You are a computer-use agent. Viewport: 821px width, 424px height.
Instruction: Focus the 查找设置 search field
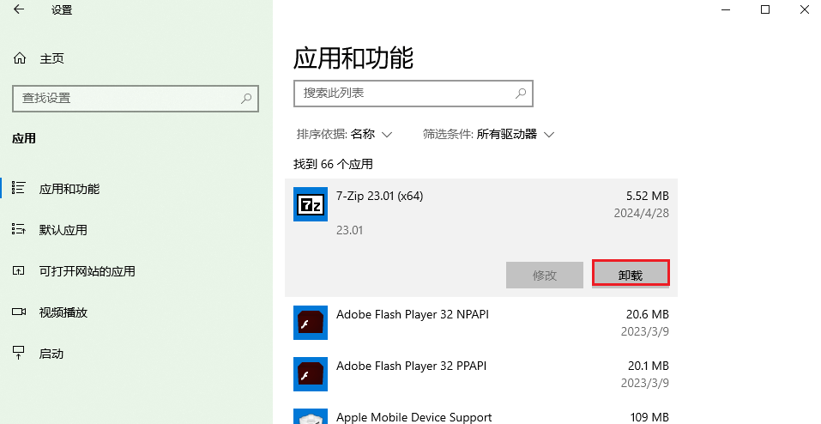136,98
